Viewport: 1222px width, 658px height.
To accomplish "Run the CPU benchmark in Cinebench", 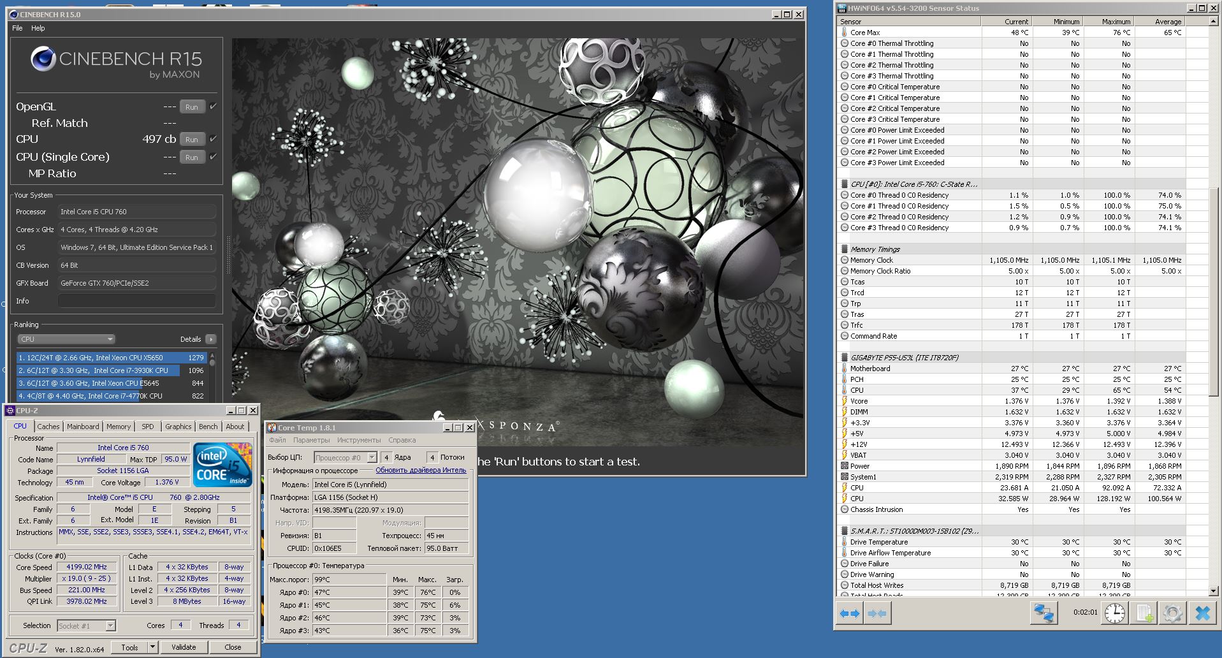I will 192,139.
